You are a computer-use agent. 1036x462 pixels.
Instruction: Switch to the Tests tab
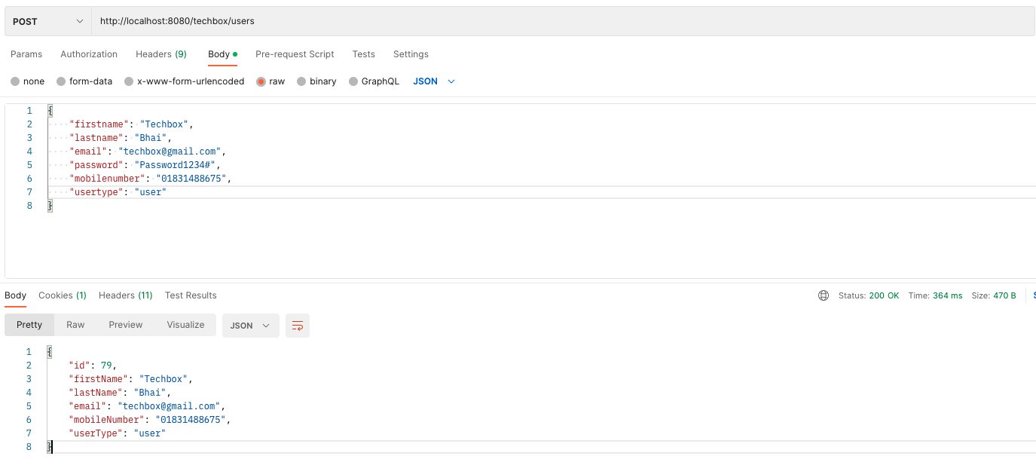(x=363, y=54)
